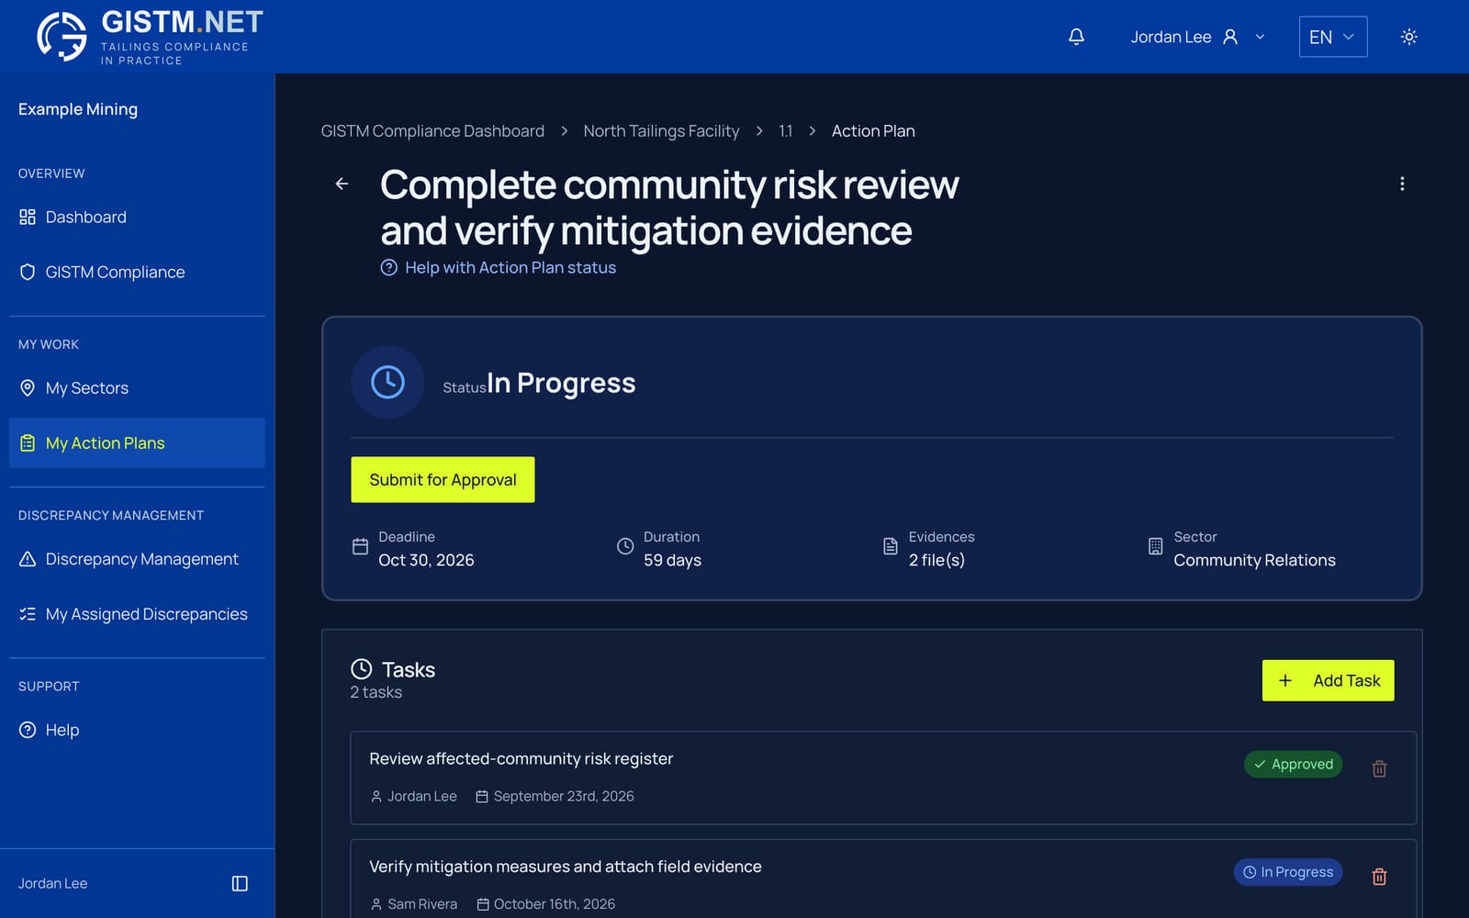Click Jordan Lee name at sidebar bottom
This screenshot has width=1469, height=918.
(52, 883)
